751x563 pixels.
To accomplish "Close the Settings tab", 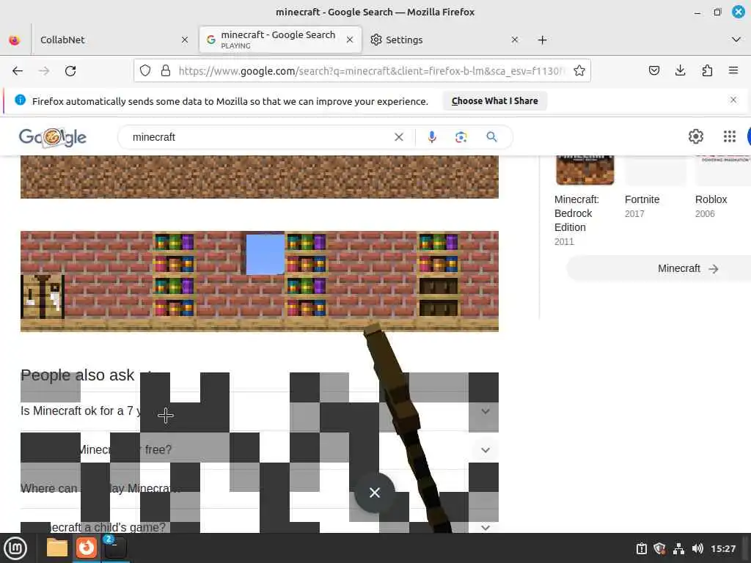I will click(x=514, y=40).
